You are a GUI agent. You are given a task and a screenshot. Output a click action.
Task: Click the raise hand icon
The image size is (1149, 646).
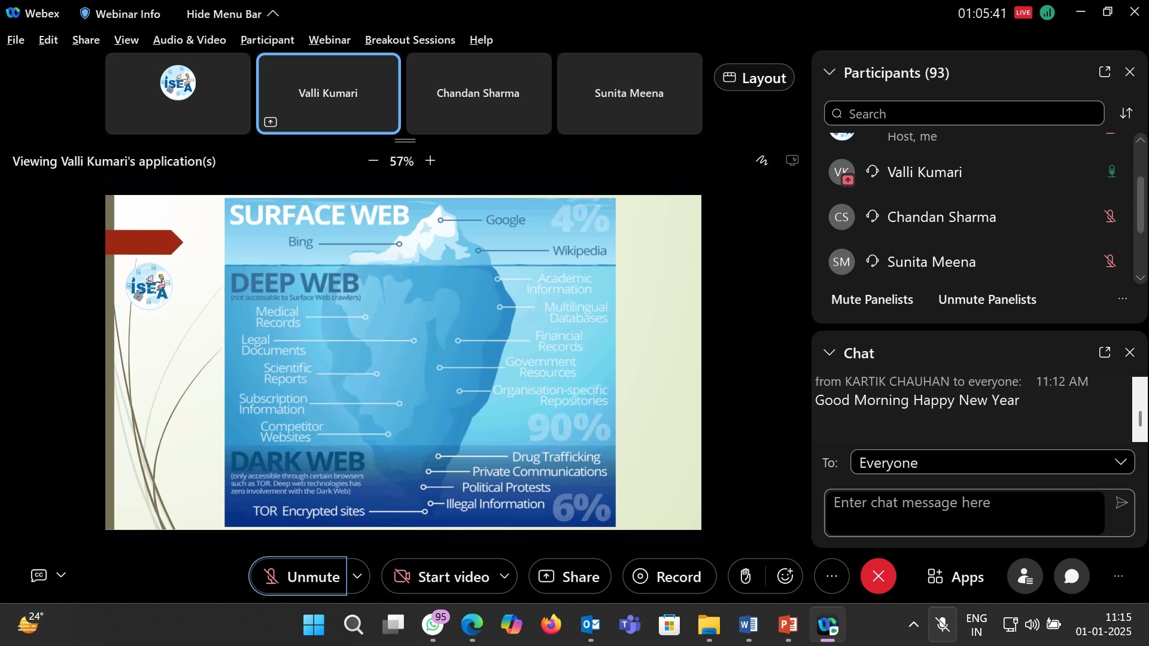[745, 577]
